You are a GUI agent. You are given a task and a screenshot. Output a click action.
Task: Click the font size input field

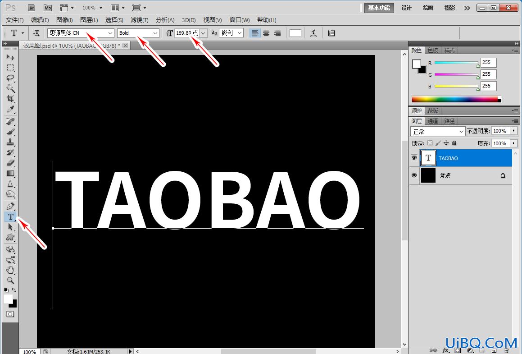(187, 33)
